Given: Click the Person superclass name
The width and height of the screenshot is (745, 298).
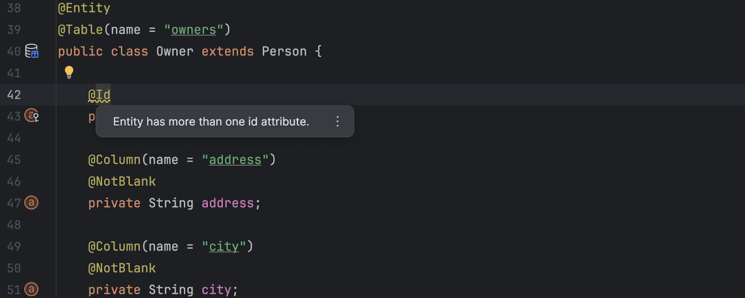Looking at the screenshot, I should [x=284, y=51].
